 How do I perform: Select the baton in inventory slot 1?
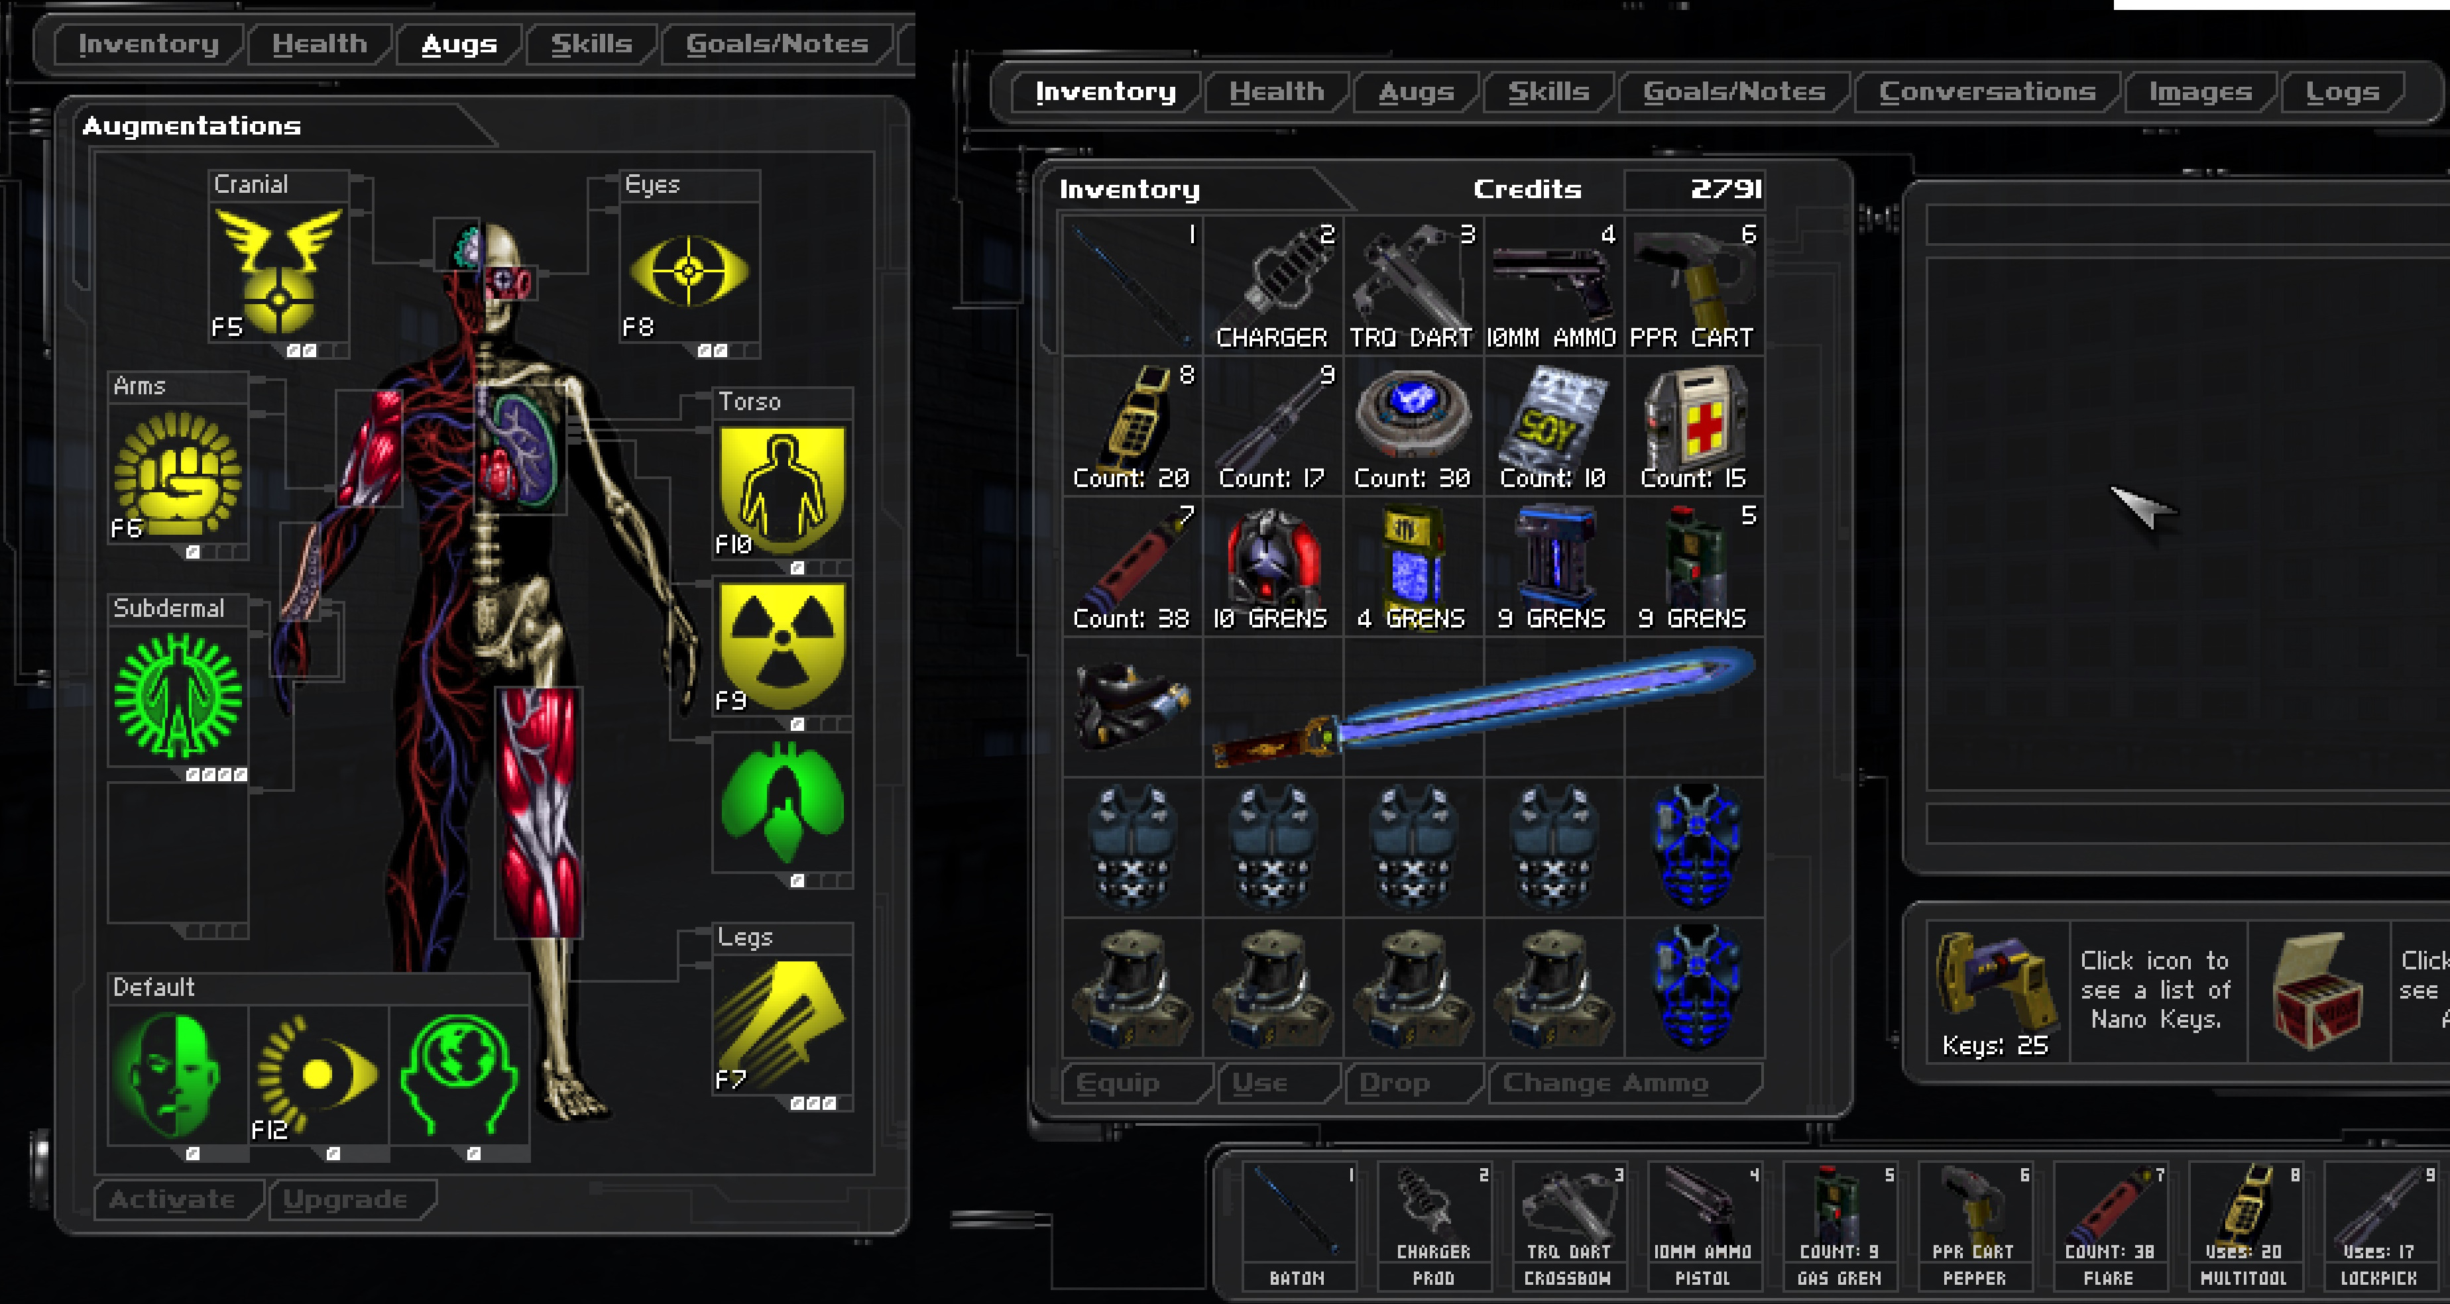point(1133,285)
